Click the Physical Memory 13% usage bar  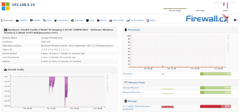[215, 92]
